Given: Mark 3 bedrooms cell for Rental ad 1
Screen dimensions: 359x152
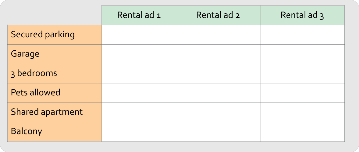Looking at the screenshot, I should click(x=139, y=73).
